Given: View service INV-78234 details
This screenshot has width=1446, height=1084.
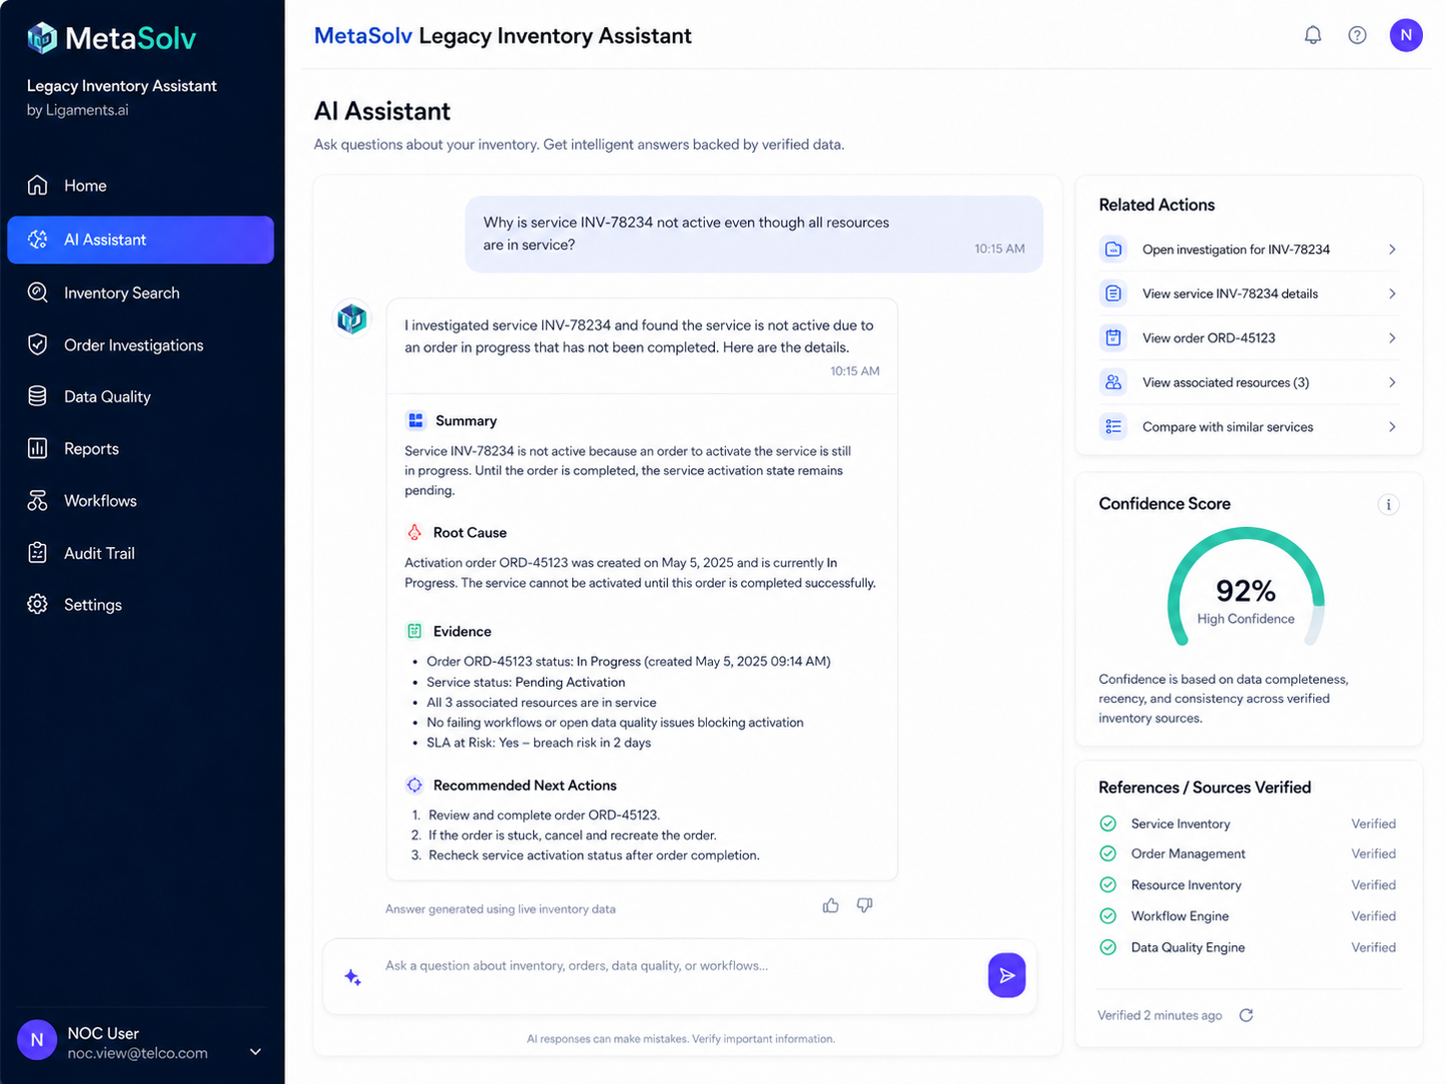Looking at the screenshot, I should tap(1248, 293).
